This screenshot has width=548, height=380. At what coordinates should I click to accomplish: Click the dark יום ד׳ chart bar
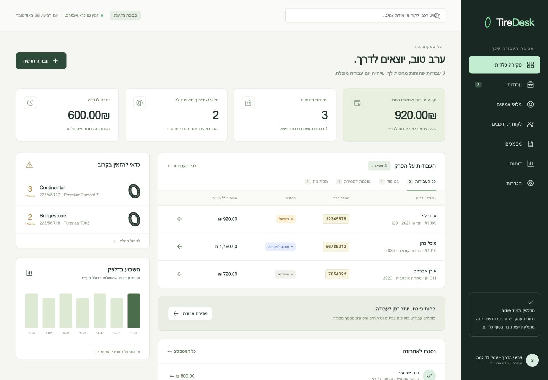[x=134, y=310]
